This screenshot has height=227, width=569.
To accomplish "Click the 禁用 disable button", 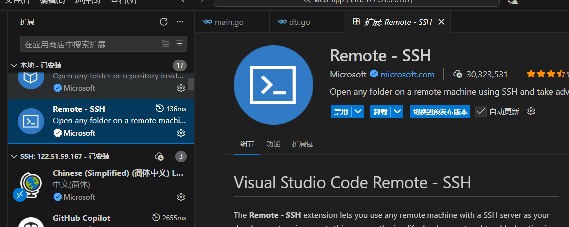I will (341, 111).
